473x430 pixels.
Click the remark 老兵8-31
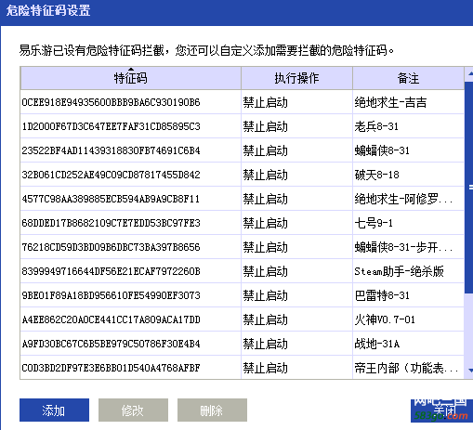coord(376,126)
